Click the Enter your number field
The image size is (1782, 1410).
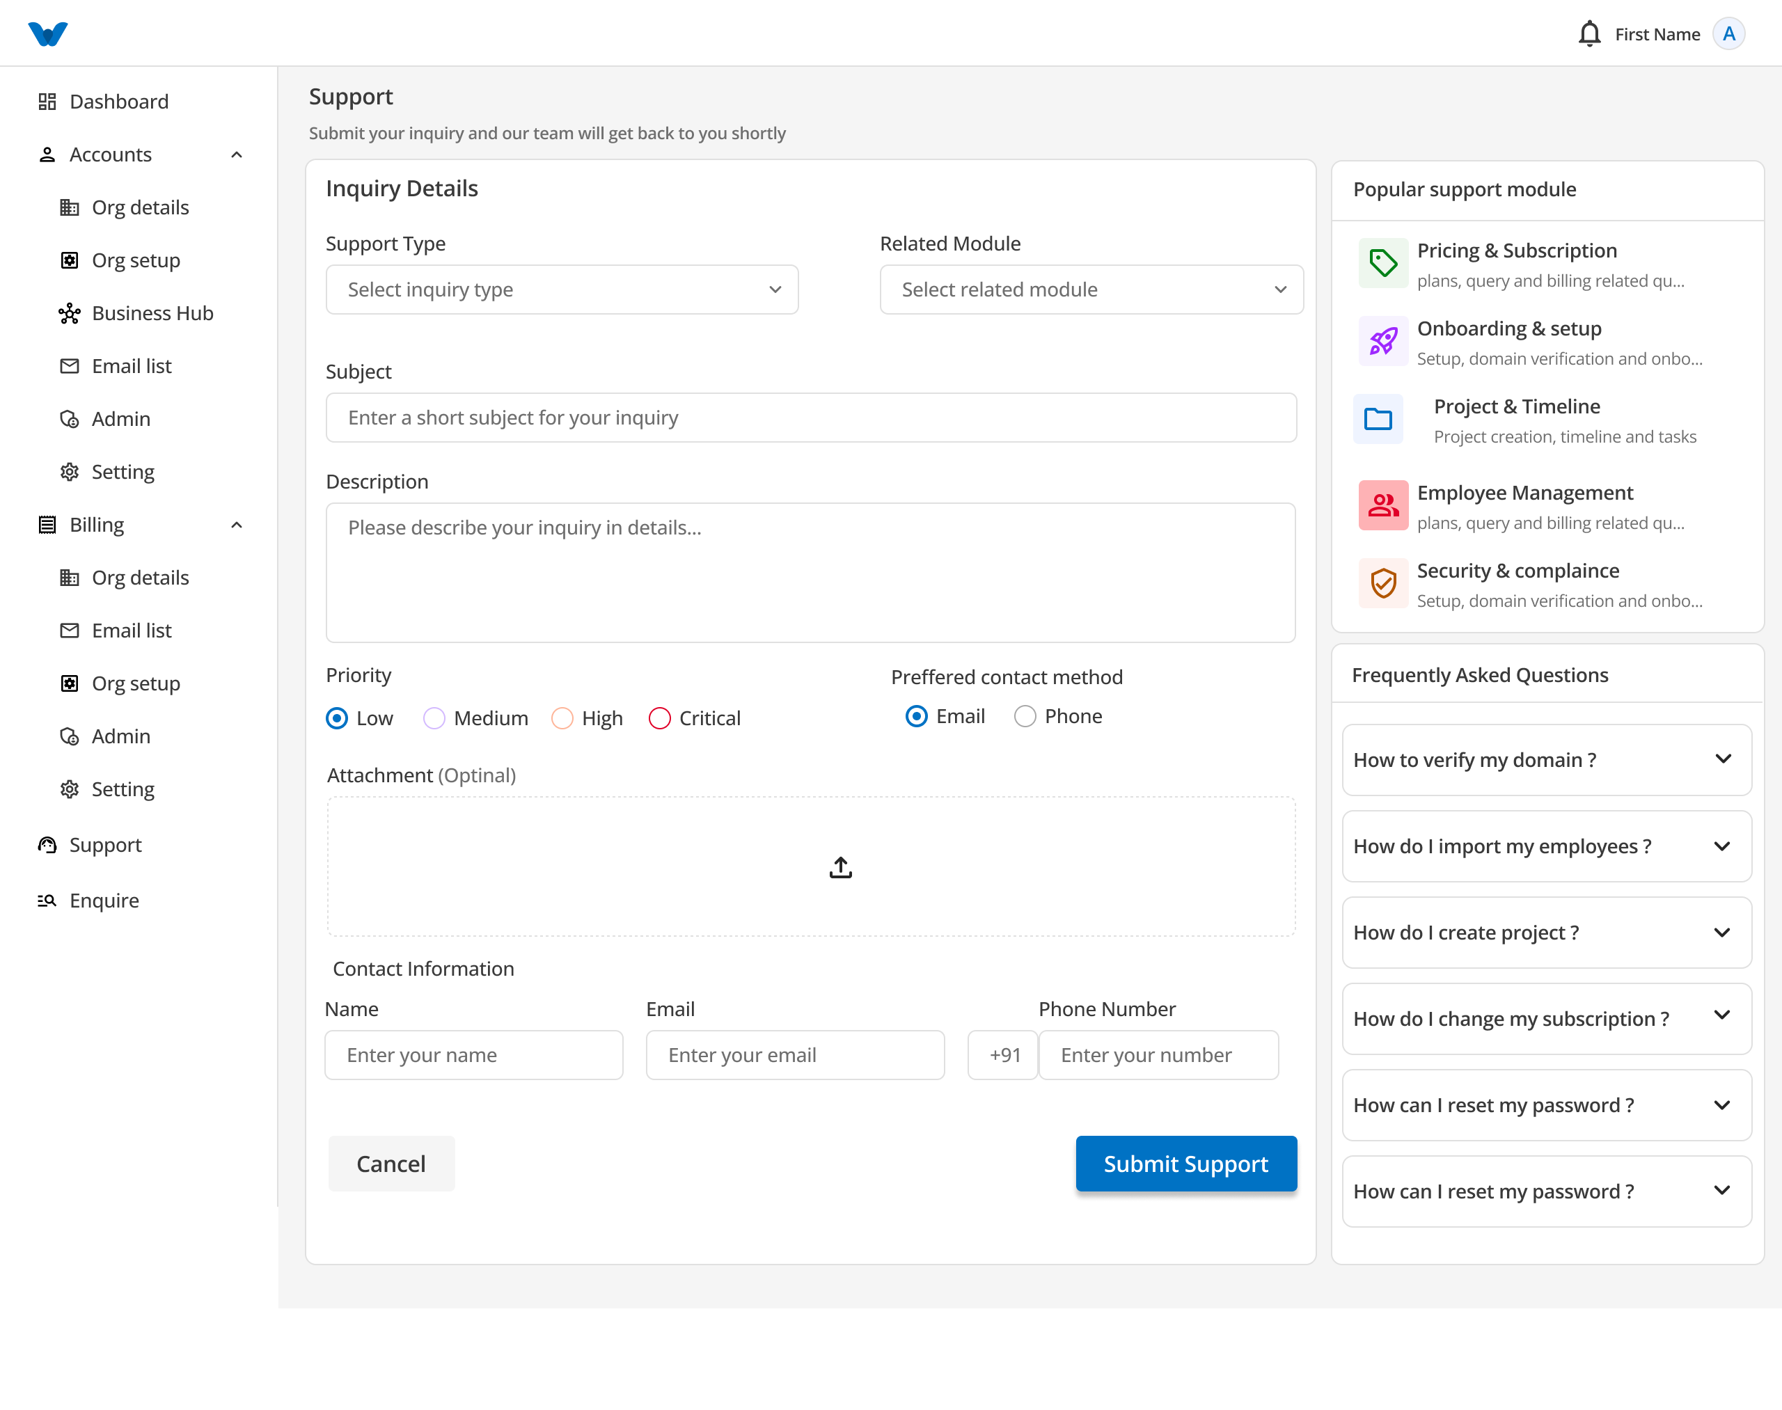[1158, 1054]
